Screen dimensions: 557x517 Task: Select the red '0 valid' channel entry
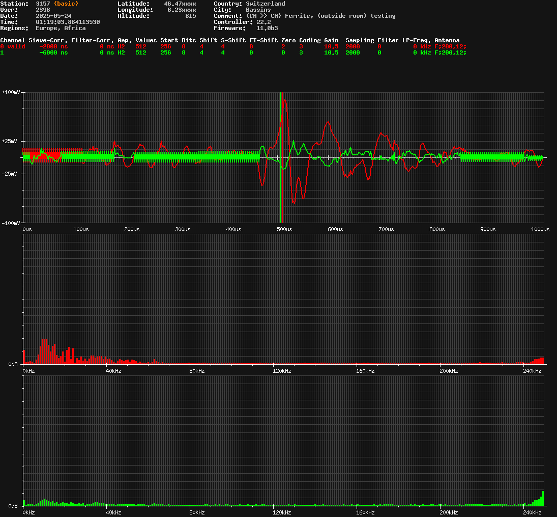pos(12,47)
